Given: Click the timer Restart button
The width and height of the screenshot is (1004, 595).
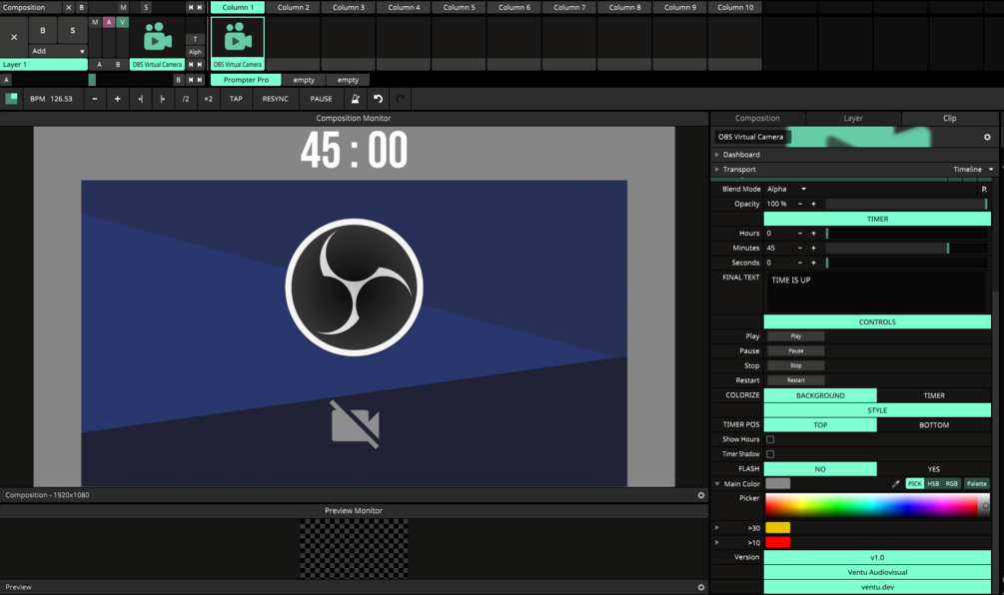Looking at the screenshot, I should click(796, 380).
